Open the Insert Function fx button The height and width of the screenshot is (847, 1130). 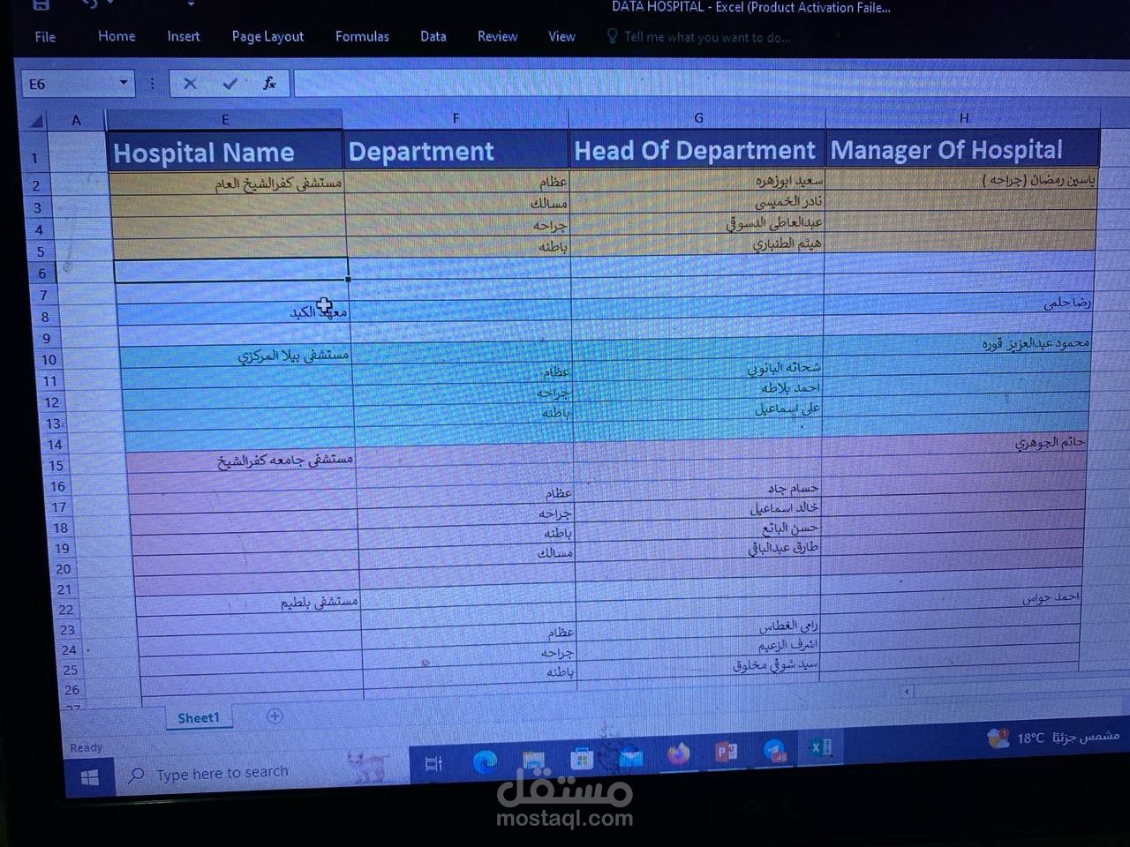tap(270, 83)
